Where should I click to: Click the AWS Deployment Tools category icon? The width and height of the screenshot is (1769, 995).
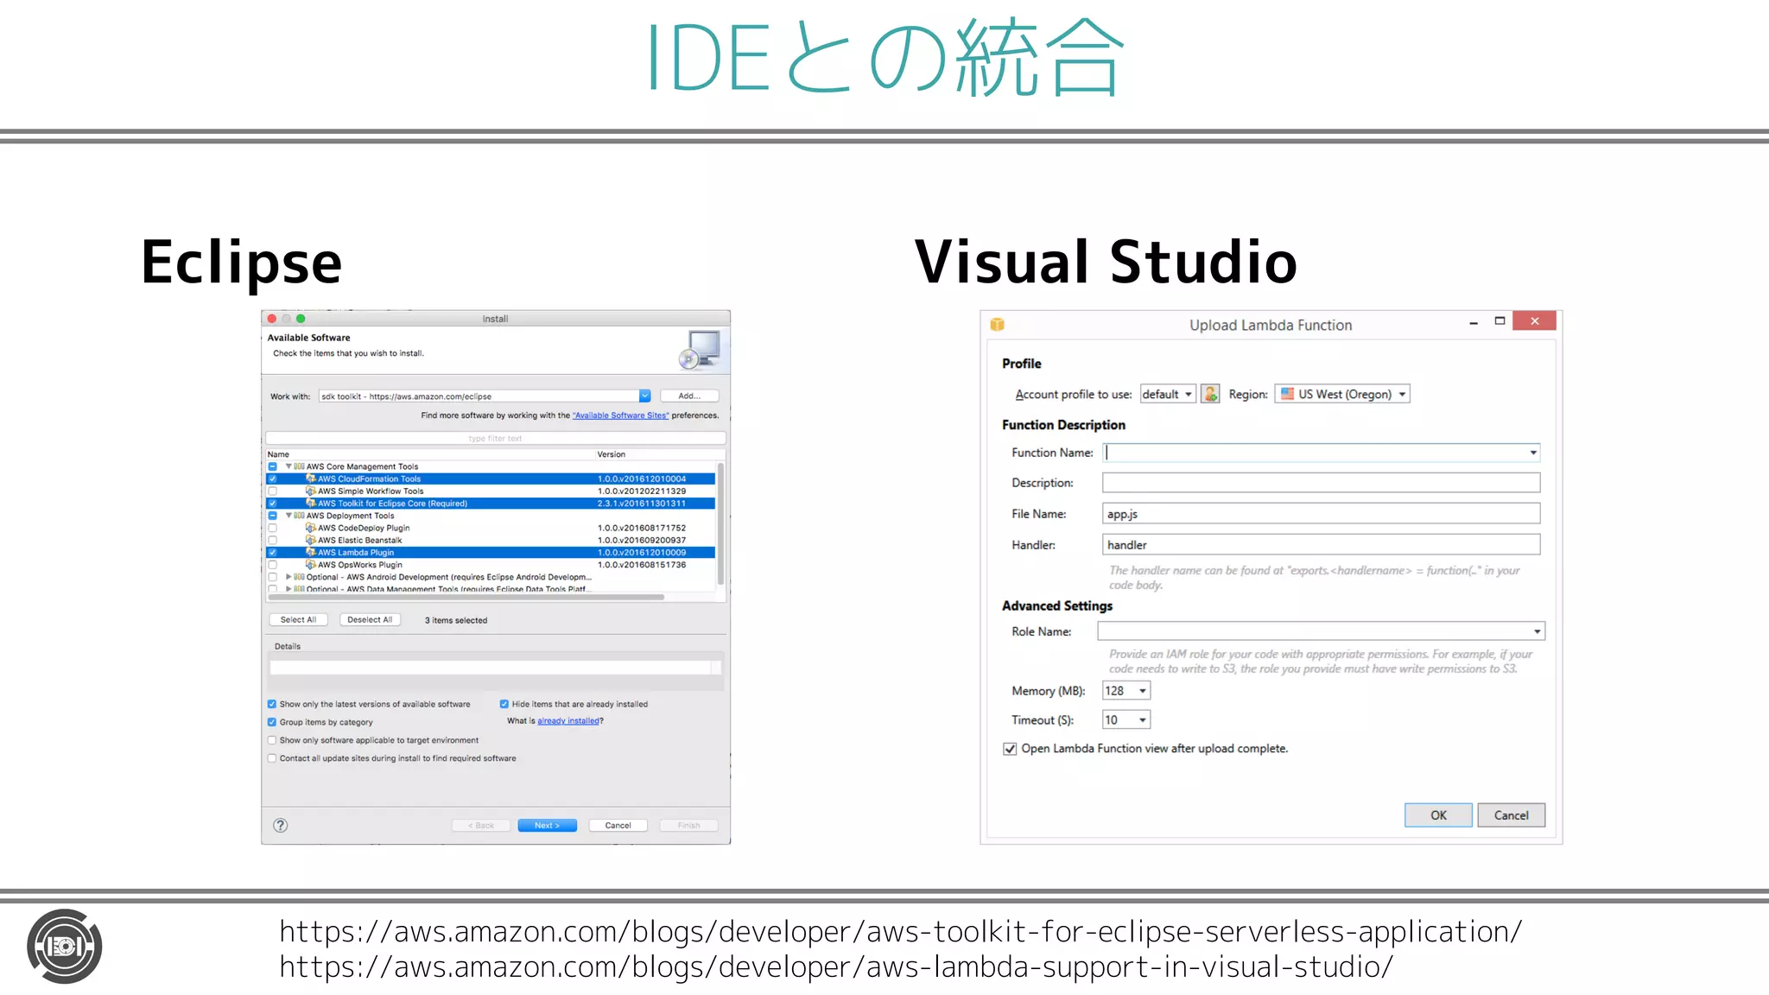(x=299, y=516)
